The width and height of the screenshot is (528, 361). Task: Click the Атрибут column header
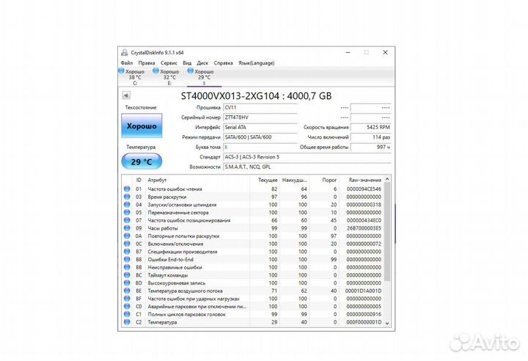197,180
